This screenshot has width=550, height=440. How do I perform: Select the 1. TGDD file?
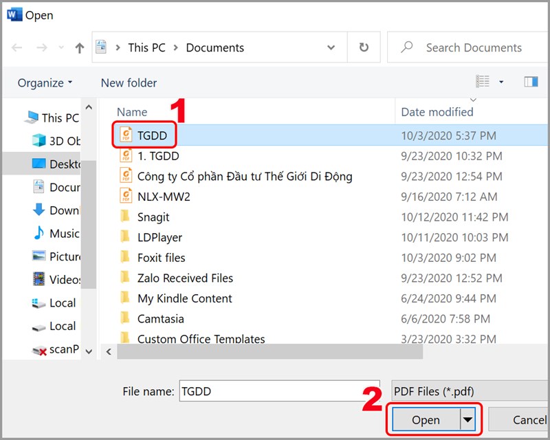coord(158,156)
